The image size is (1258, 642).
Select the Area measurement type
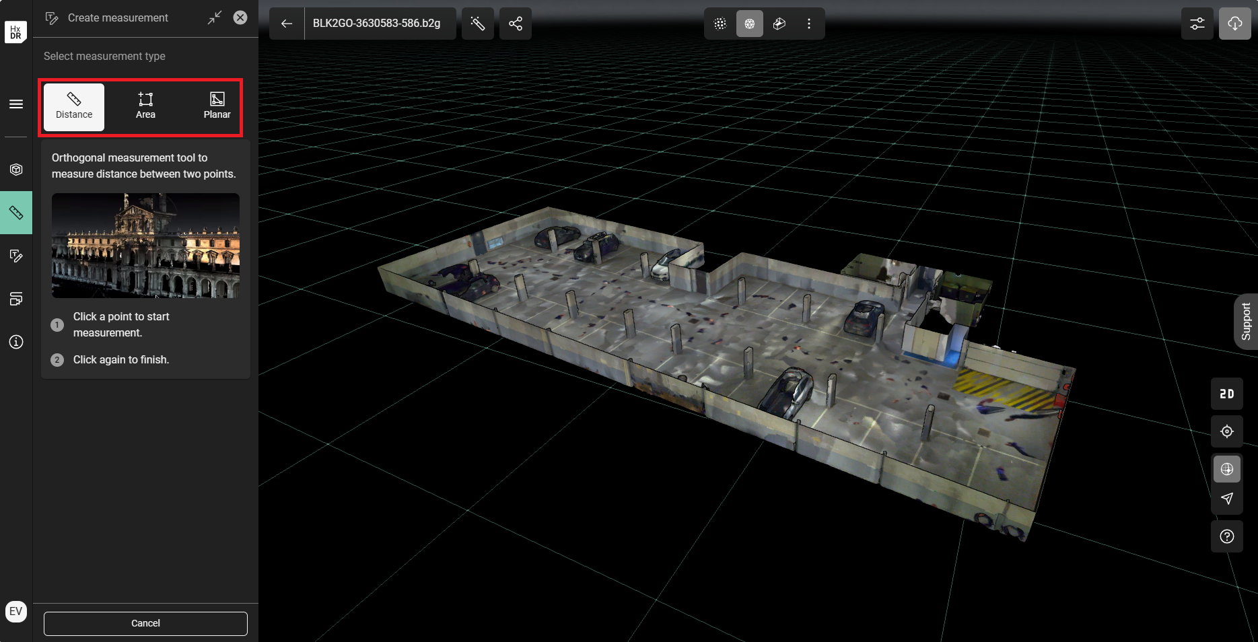tap(145, 107)
